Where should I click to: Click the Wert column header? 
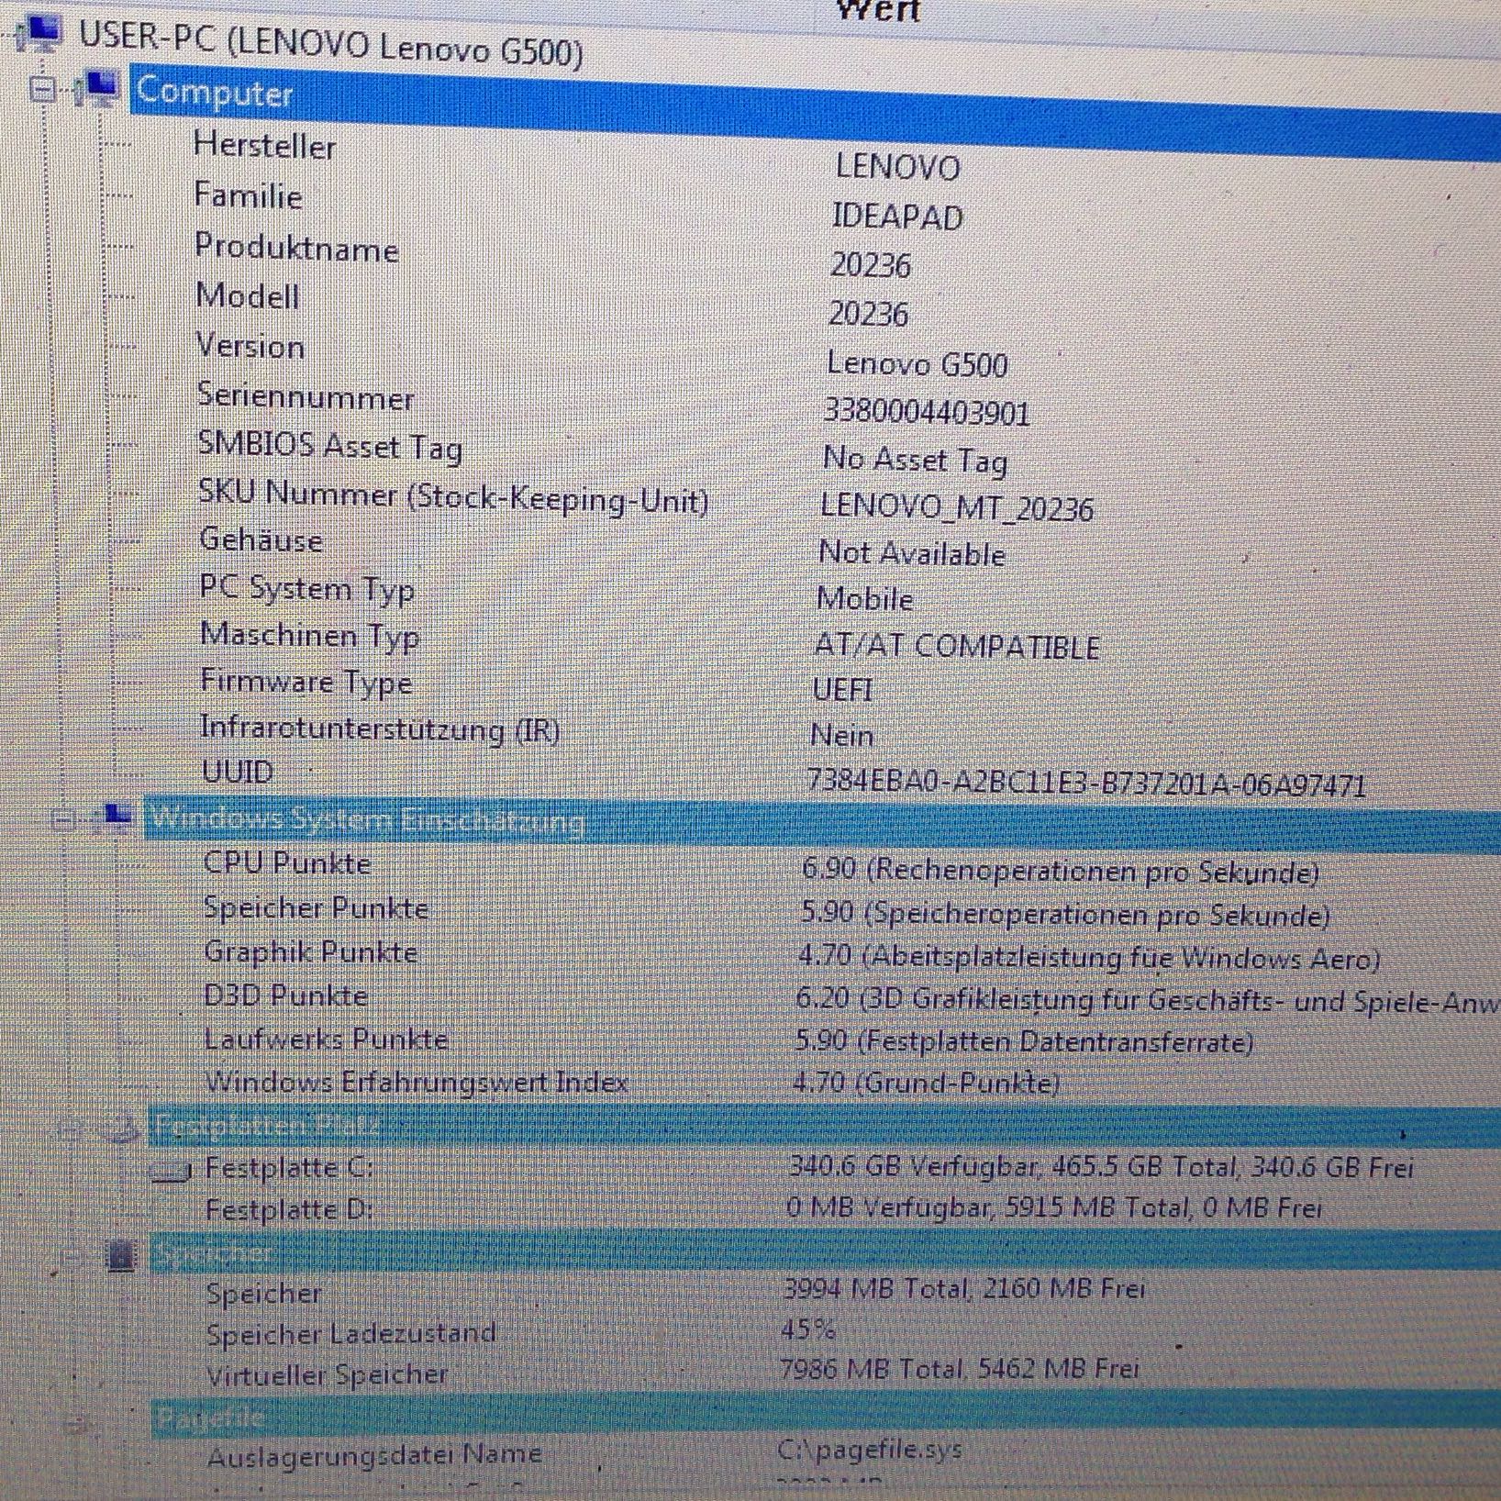878,11
